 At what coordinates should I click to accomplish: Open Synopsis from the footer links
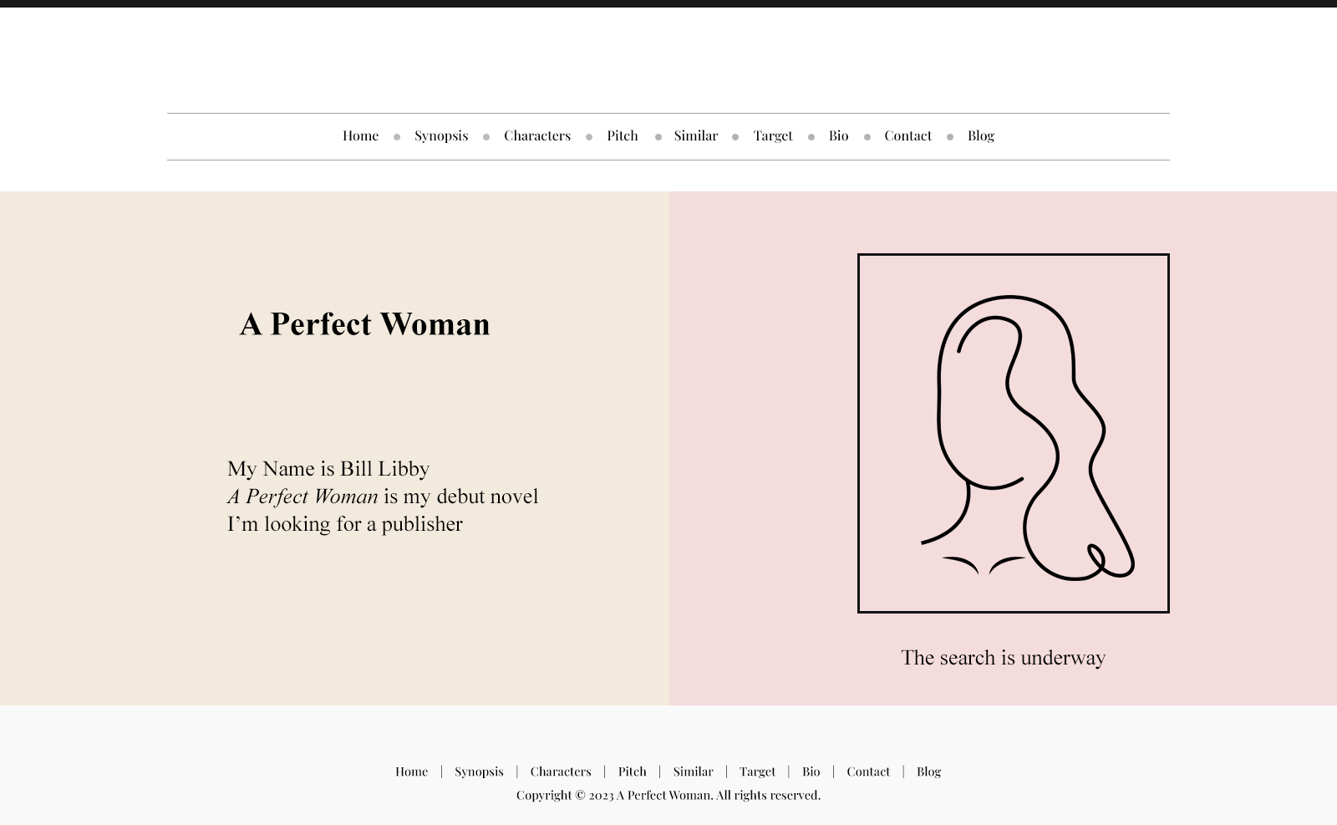479,772
